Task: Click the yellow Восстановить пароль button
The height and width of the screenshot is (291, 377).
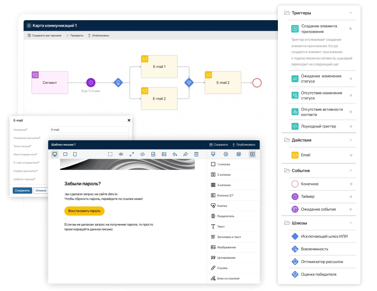Action: coord(84,211)
